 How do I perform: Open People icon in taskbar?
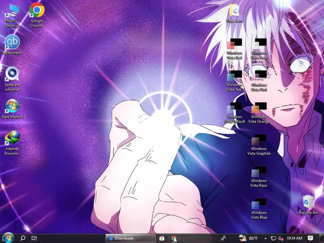pyautogui.click(x=223, y=238)
